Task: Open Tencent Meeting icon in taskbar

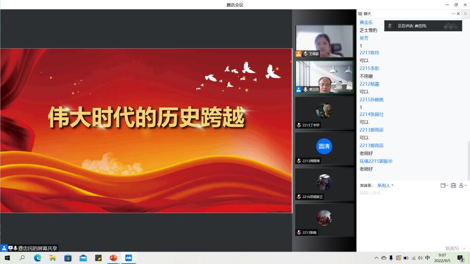Action: point(129,258)
